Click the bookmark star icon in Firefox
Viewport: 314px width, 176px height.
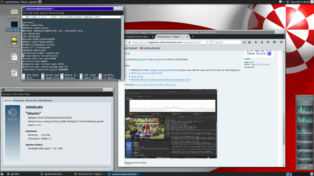pos(244,42)
